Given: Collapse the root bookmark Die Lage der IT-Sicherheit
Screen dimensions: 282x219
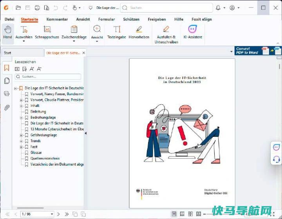Looking at the screenshot, I should [x=16, y=88].
